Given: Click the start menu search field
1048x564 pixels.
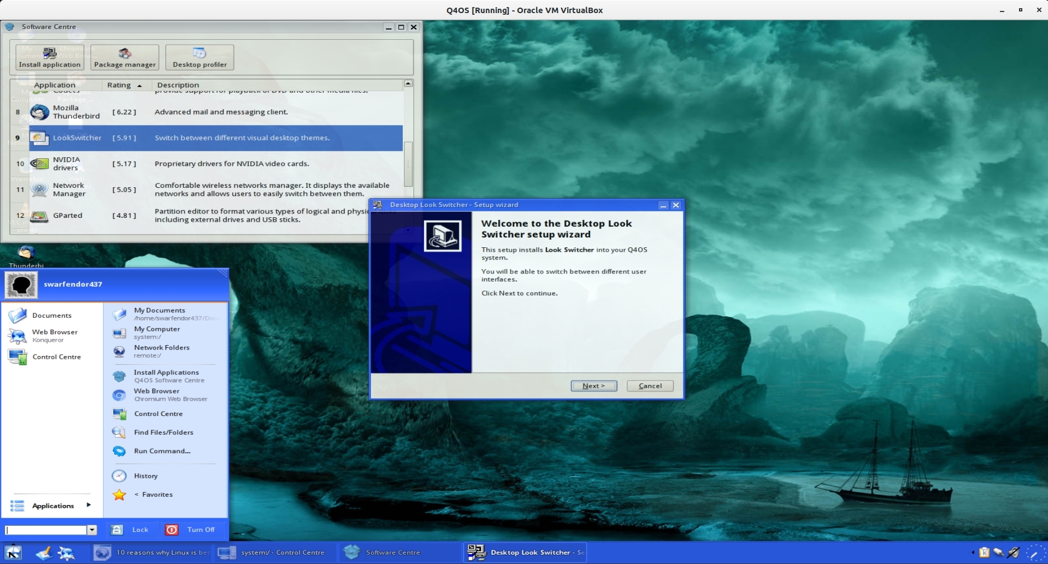Looking at the screenshot, I should (46, 530).
